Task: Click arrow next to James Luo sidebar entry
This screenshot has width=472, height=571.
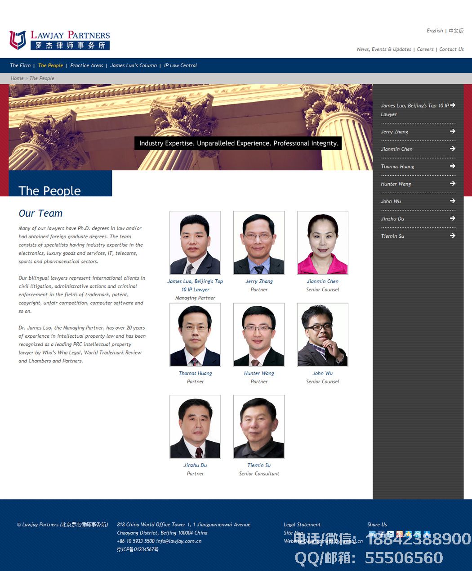Action: point(453,105)
